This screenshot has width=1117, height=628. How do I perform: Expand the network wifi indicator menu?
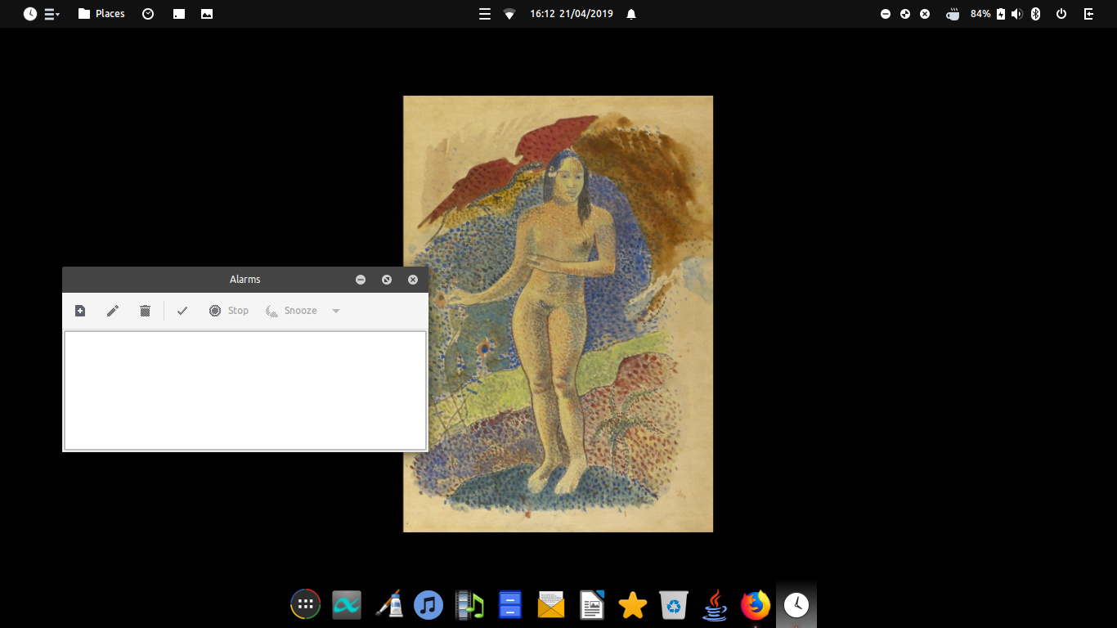(x=509, y=14)
